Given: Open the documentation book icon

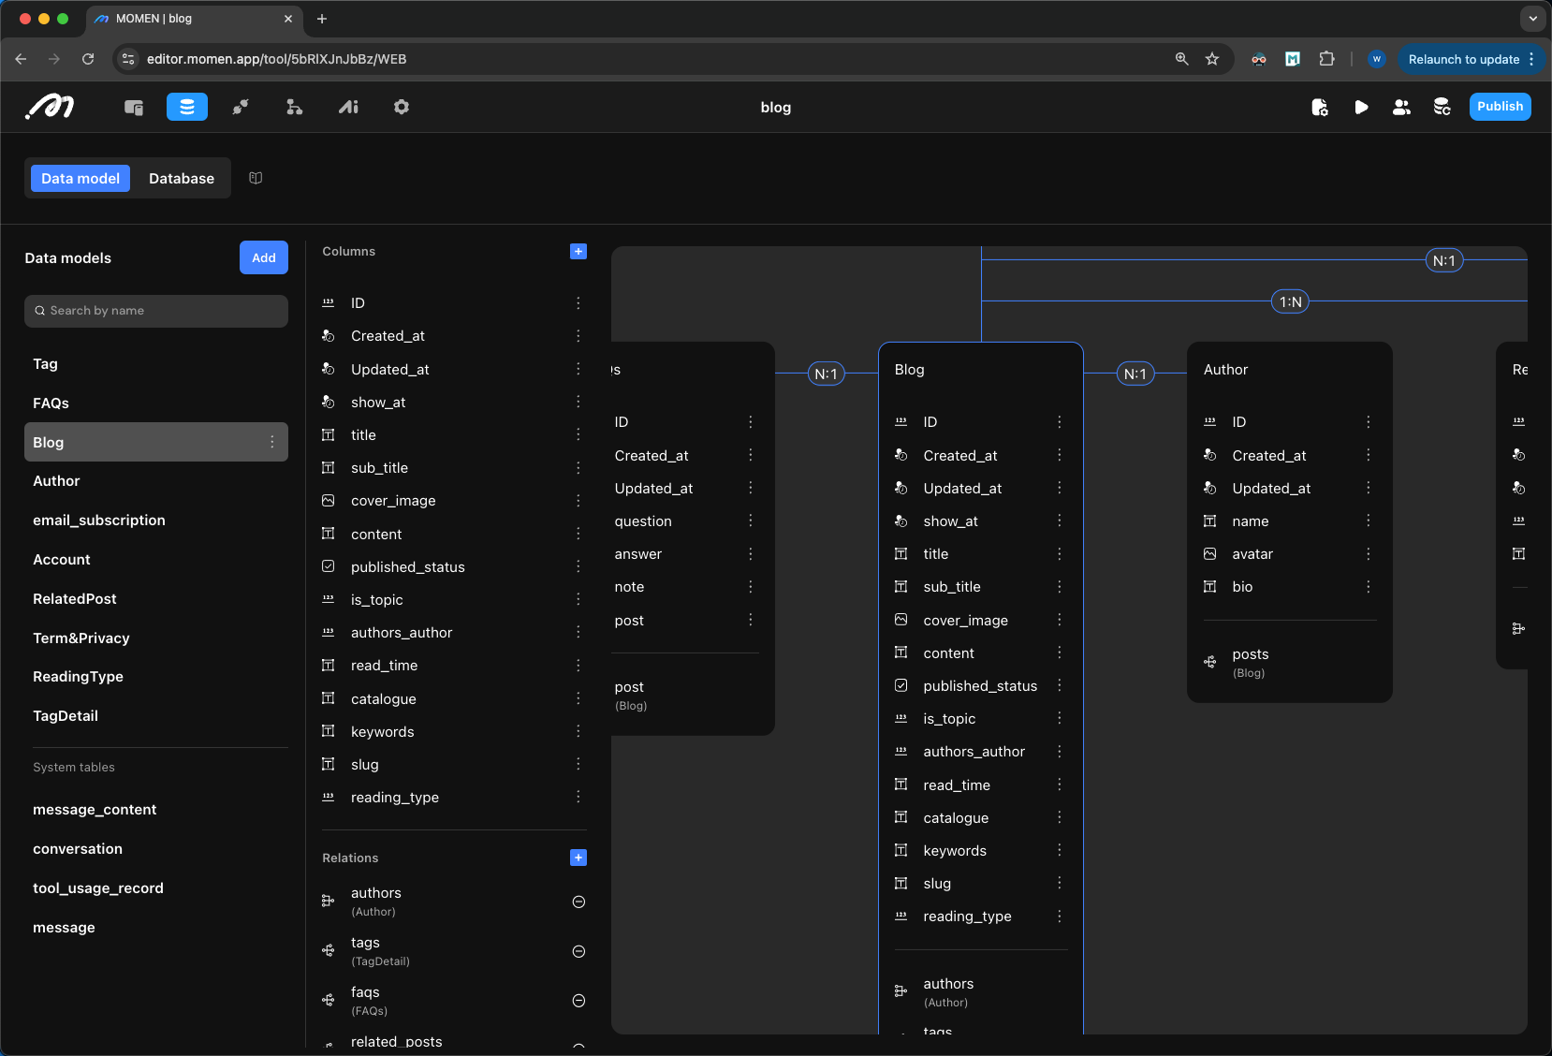Looking at the screenshot, I should coord(256,178).
